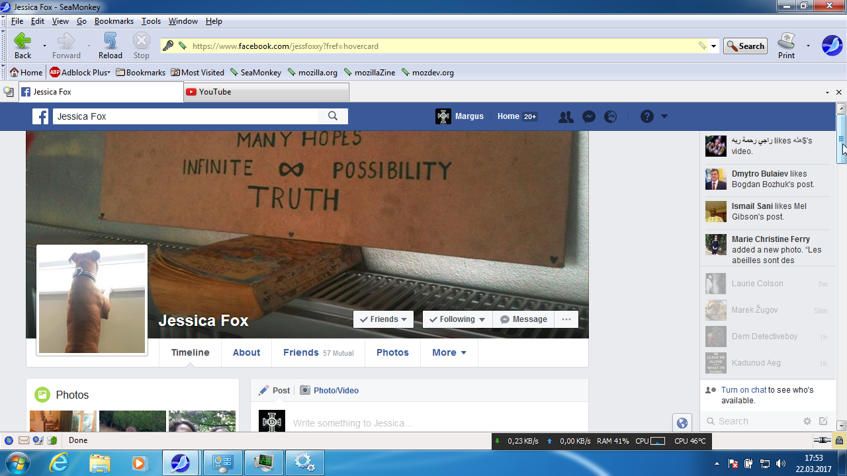Click the Home icon in bookmarks toolbar
This screenshot has width=847, height=476.
tap(26, 73)
